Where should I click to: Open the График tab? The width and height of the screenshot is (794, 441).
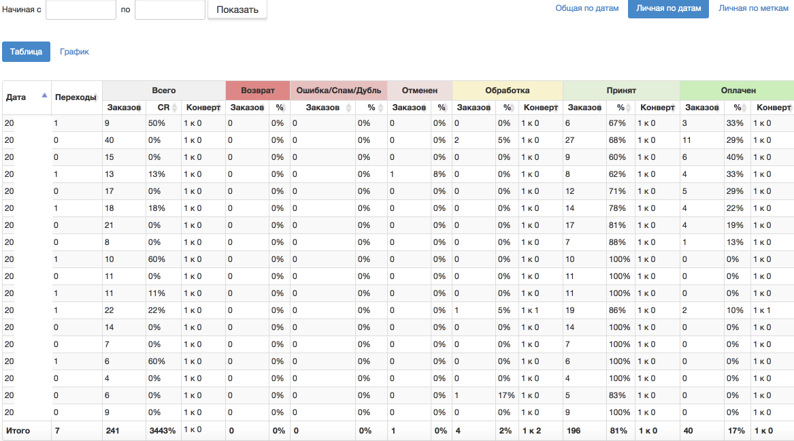coord(74,52)
